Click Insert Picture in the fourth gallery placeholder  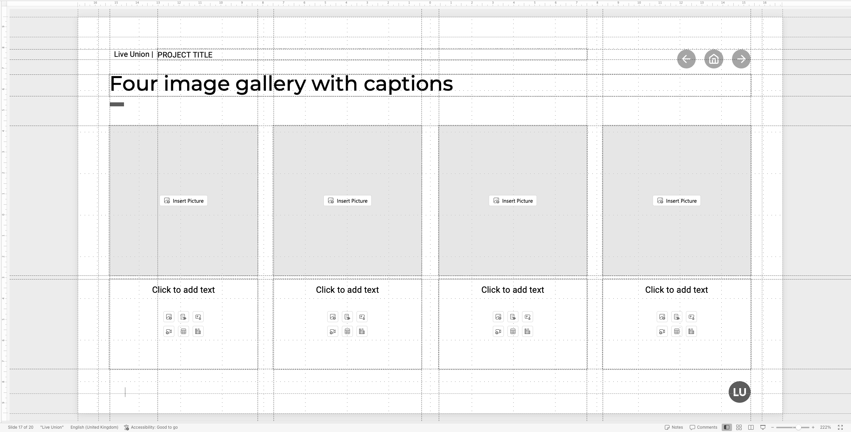[x=676, y=200]
